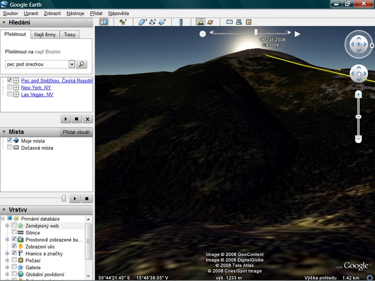The height and width of the screenshot is (281, 375).
Task: Collapse the Místa panel
Action: [x=4, y=132]
